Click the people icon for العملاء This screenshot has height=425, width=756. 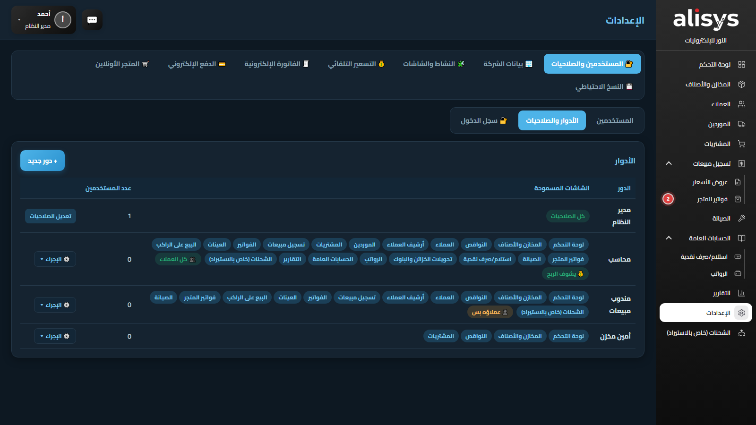coord(741,104)
